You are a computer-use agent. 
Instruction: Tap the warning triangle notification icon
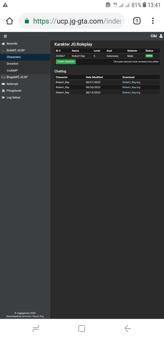[5, 5]
